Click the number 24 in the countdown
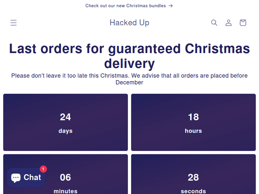The height and width of the screenshot is (194, 259). 66,117
